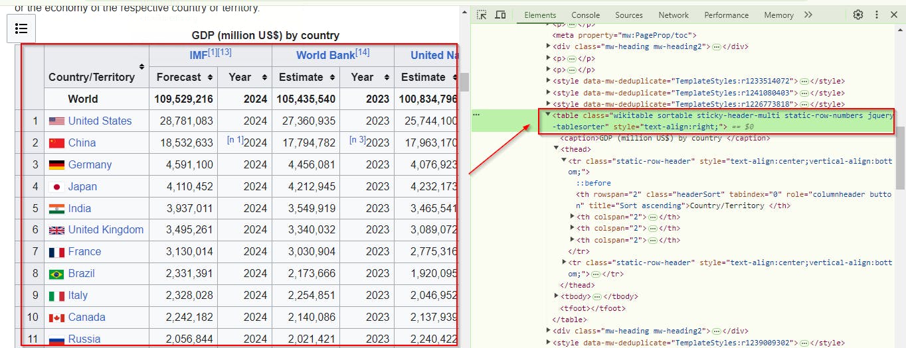906x348 pixels.
Task: Click the row actions ellipsis beside table node
Action: 476,115
